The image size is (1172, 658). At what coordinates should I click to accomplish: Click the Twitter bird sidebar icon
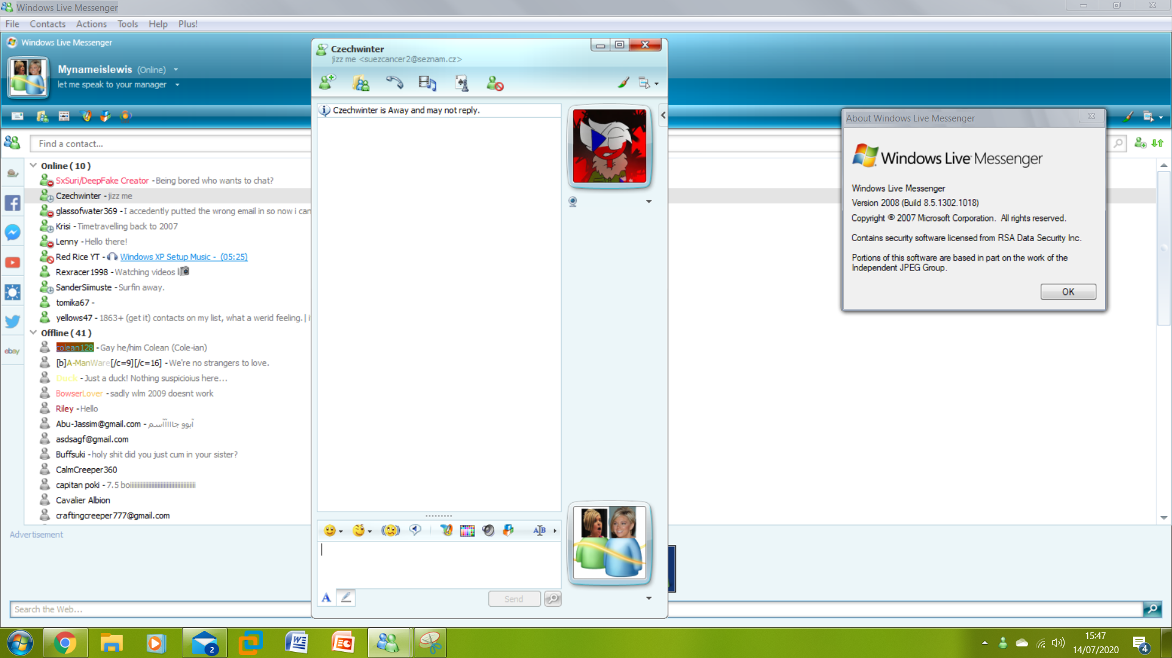coord(12,322)
